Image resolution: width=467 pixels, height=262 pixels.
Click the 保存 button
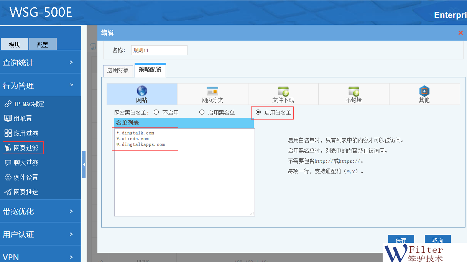pos(401,240)
